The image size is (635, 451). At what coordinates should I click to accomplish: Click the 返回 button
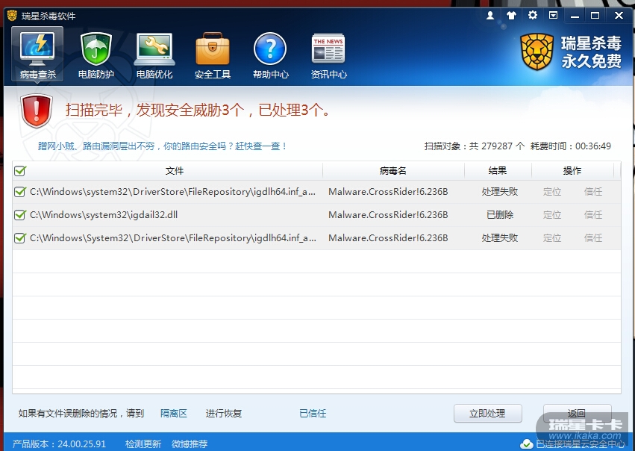tap(577, 414)
